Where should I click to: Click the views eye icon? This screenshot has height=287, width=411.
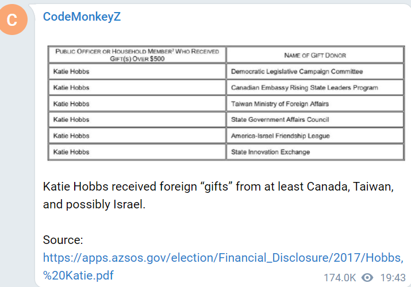click(367, 277)
